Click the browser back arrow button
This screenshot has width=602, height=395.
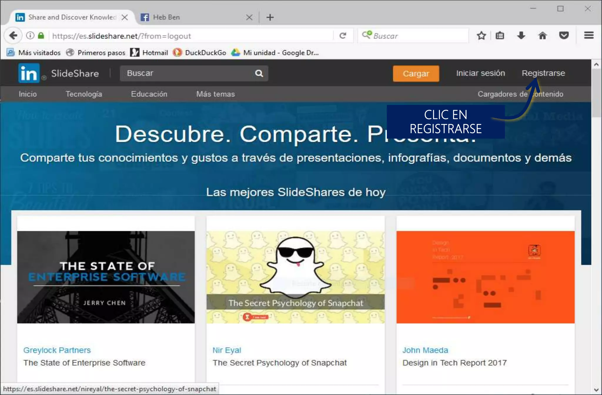(13, 36)
